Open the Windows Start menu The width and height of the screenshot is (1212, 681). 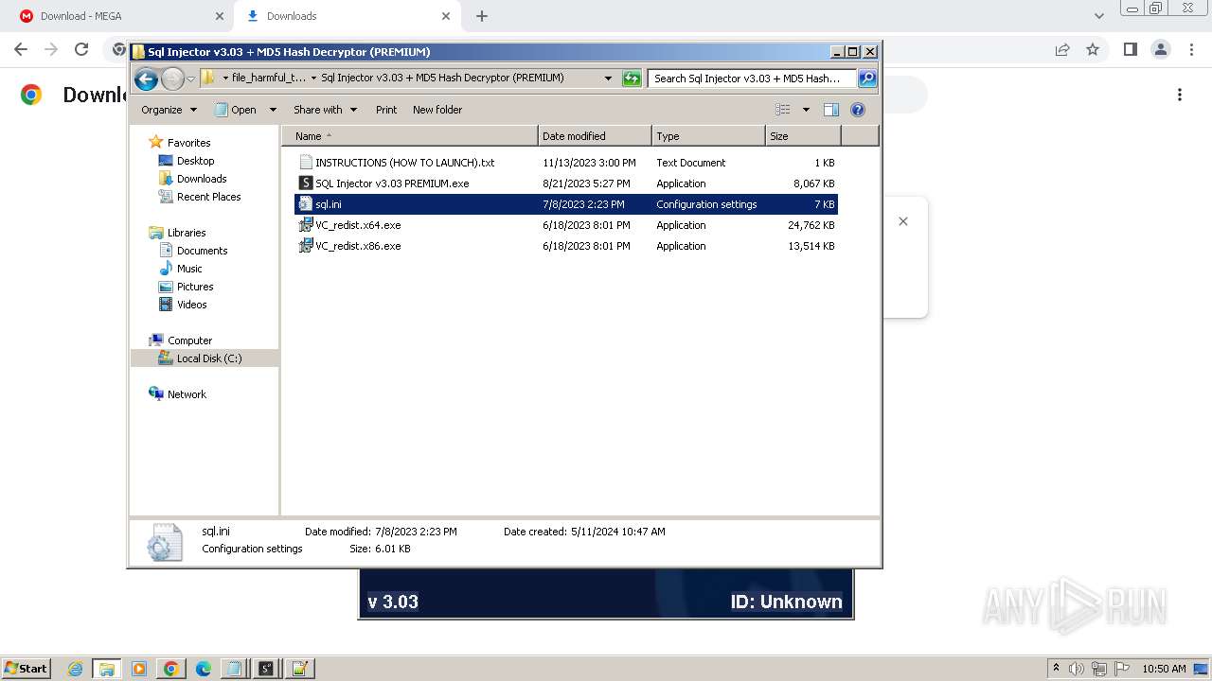coord(27,668)
